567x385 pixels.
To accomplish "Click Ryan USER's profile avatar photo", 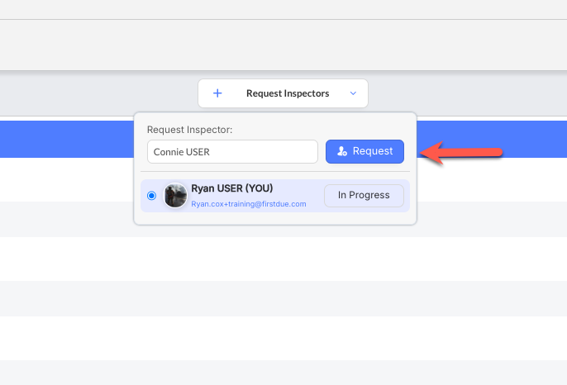I will (x=175, y=196).
